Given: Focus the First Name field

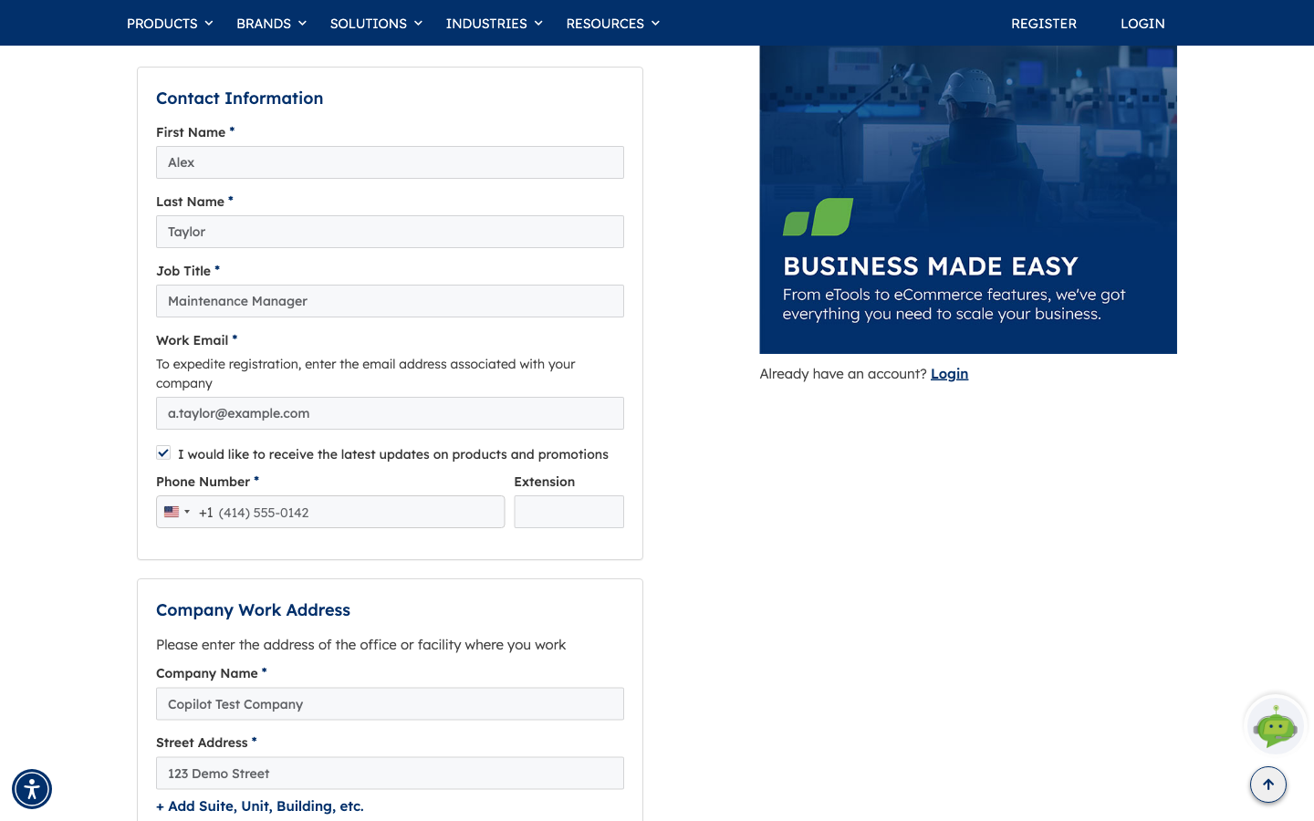Looking at the screenshot, I should (390, 162).
